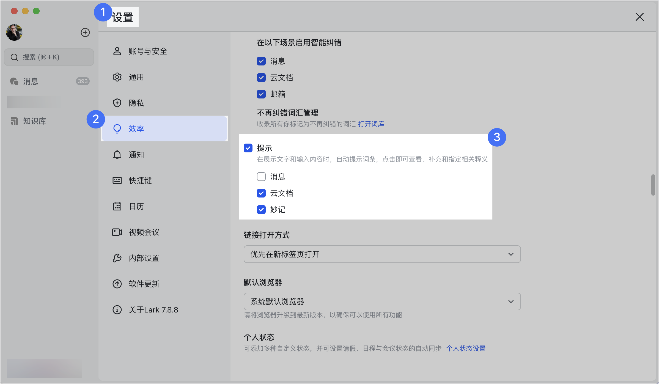Open 内部设置 wrench icon section

117,258
